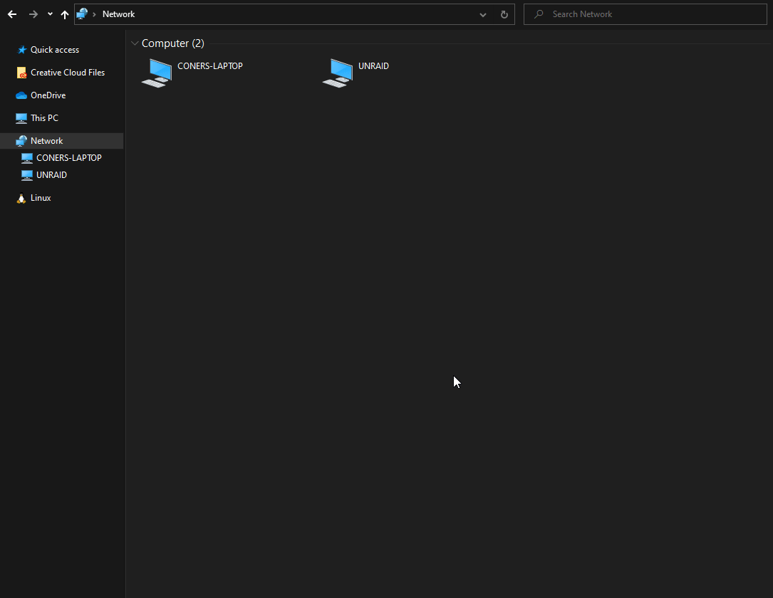
Task: Collapse the Computer (2) group chevron
Action: click(x=135, y=43)
